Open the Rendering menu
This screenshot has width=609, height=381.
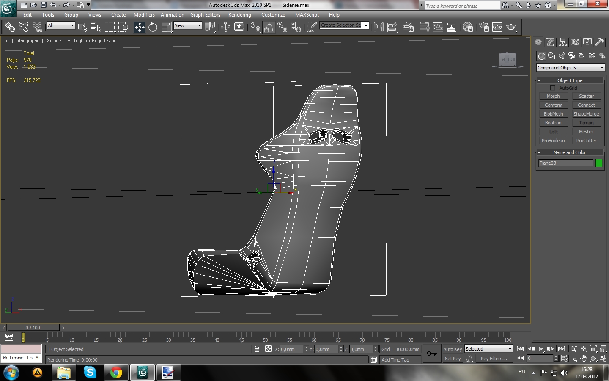click(x=239, y=15)
